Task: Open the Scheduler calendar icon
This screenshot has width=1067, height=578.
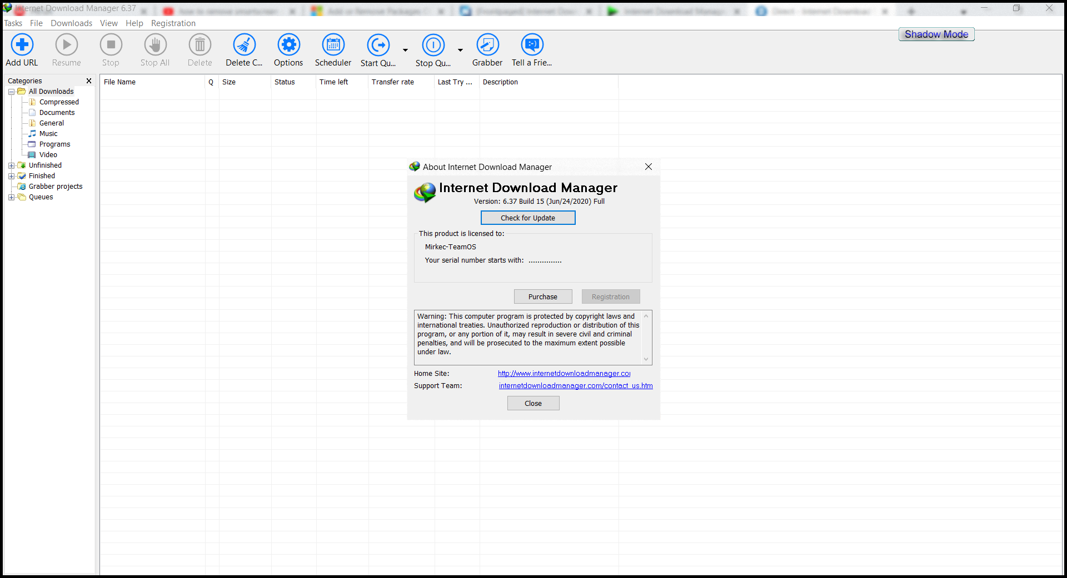Action: click(x=333, y=45)
